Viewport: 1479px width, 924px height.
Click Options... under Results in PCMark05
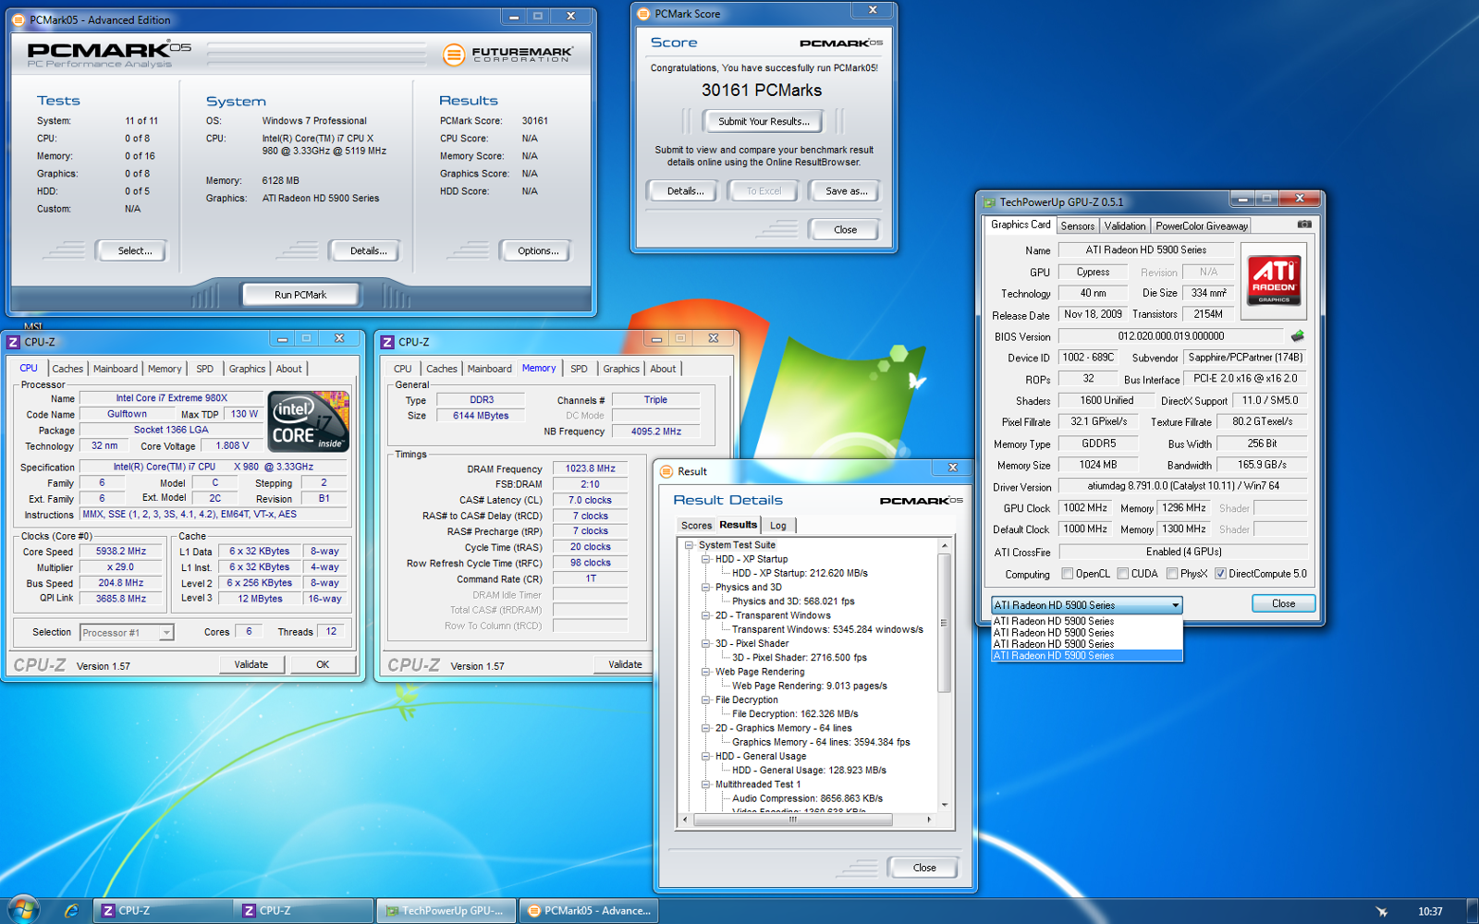pyautogui.click(x=538, y=251)
